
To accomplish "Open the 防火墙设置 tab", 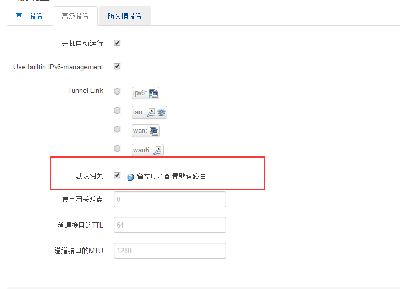I will (125, 17).
